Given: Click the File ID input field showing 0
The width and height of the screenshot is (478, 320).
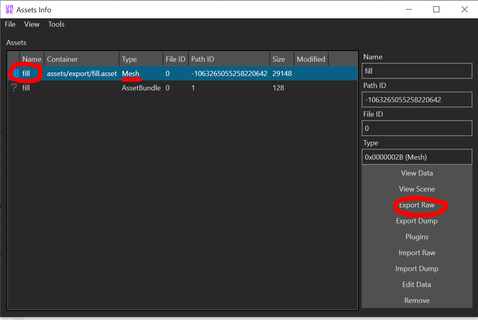Looking at the screenshot, I should pyautogui.click(x=417, y=129).
